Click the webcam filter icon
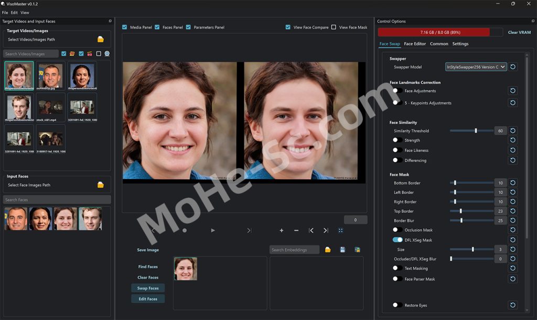 tap(107, 54)
